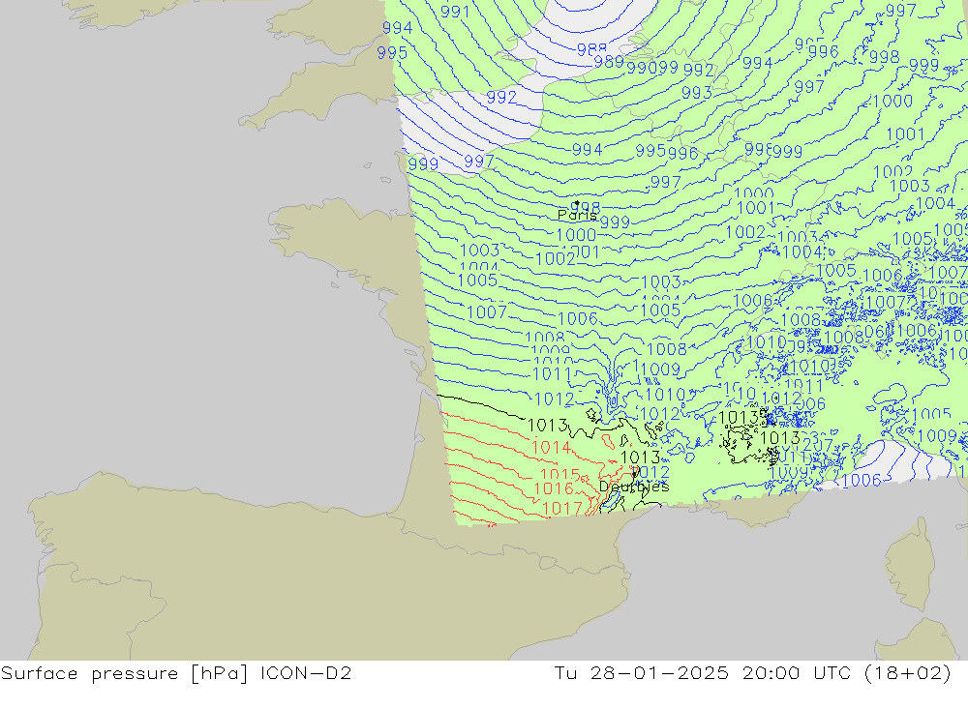
Task: Select the 993 pressure contour label
Action: click(697, 93)
